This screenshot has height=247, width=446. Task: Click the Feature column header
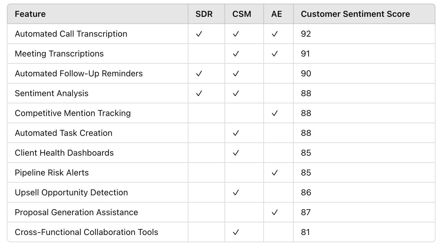30,14
